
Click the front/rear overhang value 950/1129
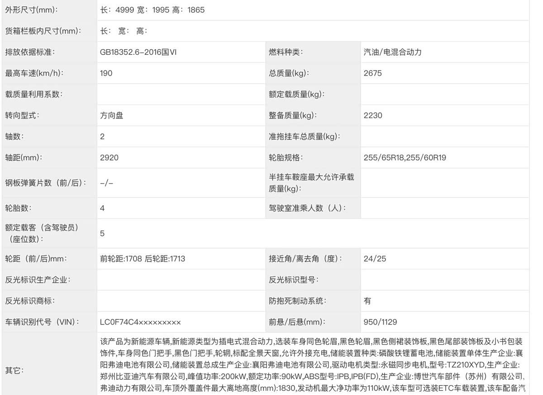380,322
